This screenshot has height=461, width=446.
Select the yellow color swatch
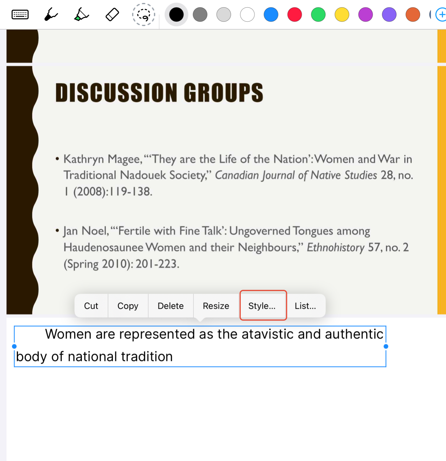[342, 14]
